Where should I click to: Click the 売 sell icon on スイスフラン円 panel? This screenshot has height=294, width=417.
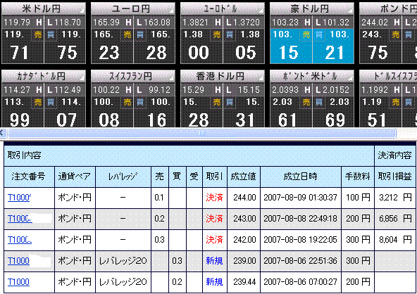[127, 102]
